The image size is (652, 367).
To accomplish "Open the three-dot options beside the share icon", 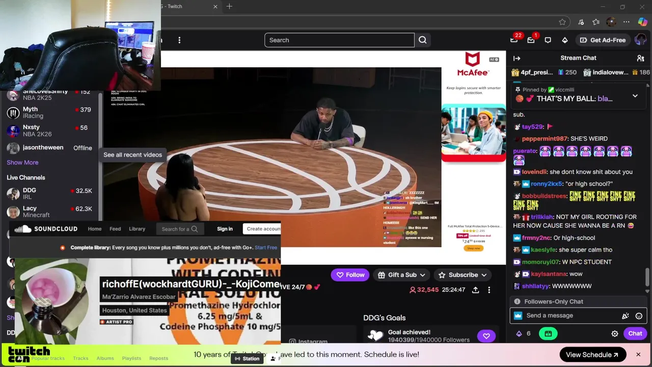I will [x=489, y=290].
